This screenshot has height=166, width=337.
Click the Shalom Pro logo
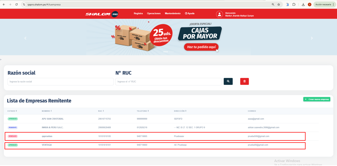pos(102,14)
